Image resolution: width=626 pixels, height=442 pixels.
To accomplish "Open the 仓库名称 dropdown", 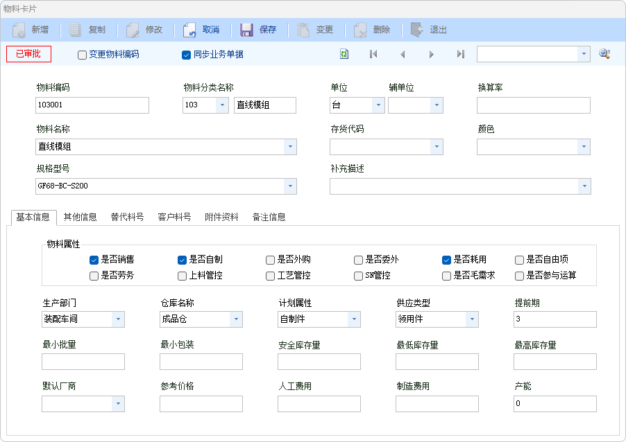I will coord(236,319).
